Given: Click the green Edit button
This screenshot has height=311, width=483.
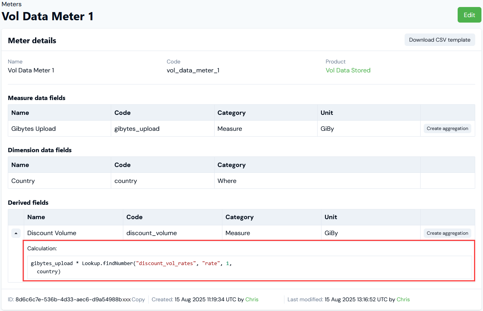Looking at the screenshot, I should (469, 15).
